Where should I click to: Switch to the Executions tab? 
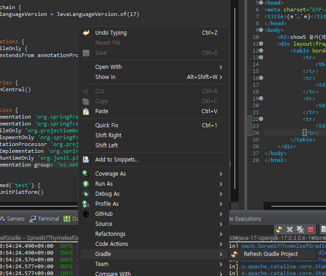[245, 219]
